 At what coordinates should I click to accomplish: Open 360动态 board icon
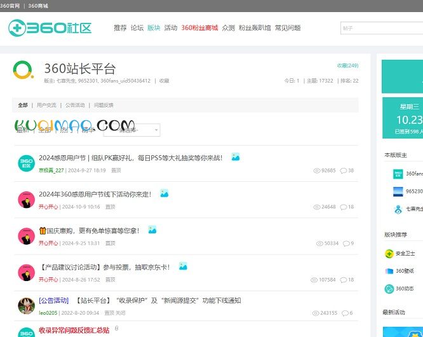pos(389,289)
